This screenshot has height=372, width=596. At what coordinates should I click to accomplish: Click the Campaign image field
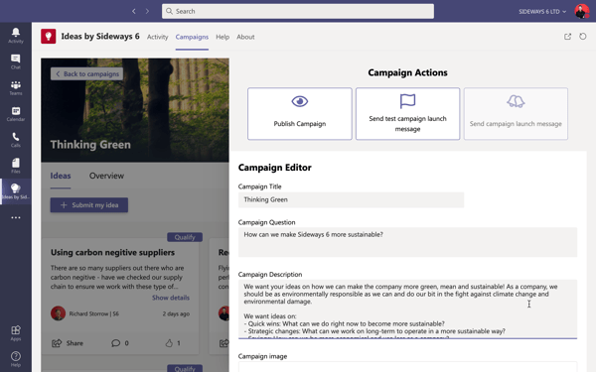pyautogui.click(x=407, y=367)
